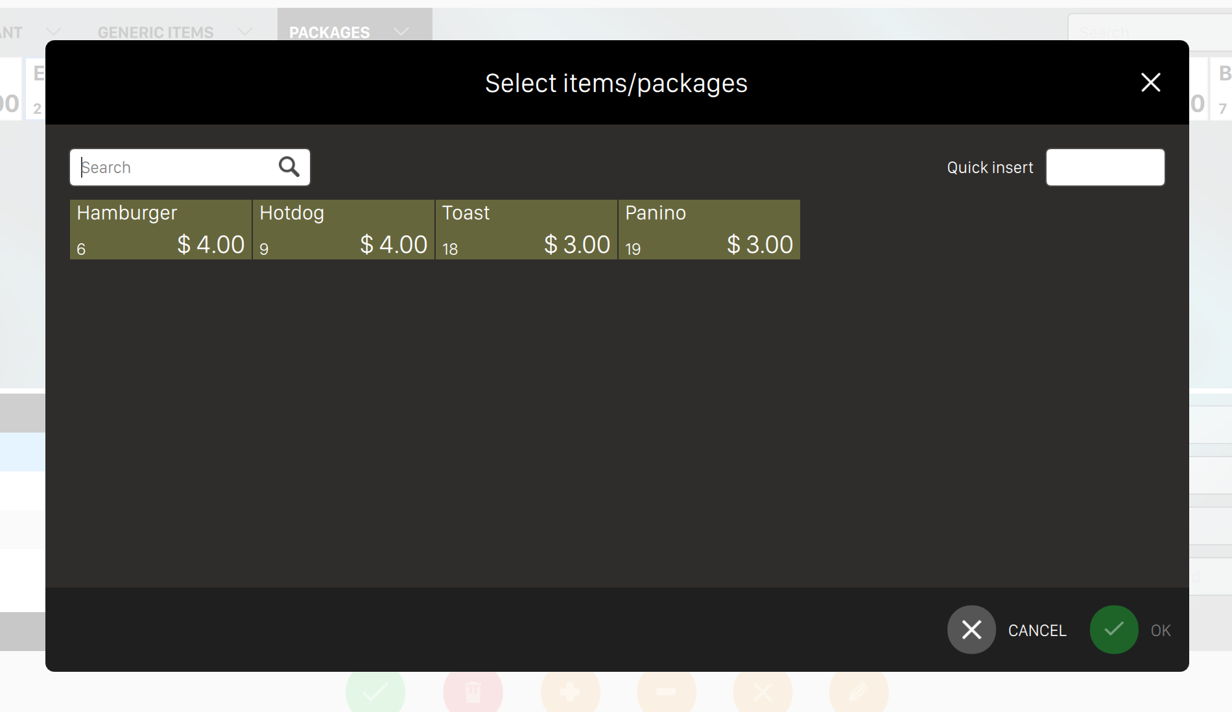Image resolution: width=1232 pixels, height=712 pixels.
Task: Pick the Panino item tile
Action: [x=709, y=230]
